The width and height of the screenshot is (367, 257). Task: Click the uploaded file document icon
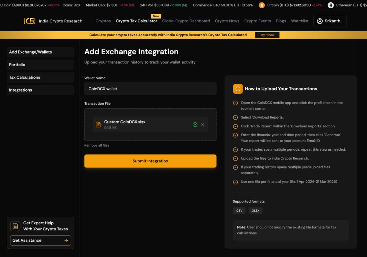pyautogui.click(x=98, y=124)
